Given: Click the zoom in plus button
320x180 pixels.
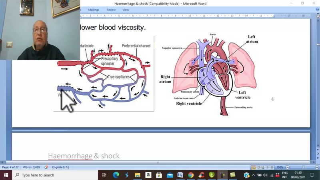Looking at the screenshot, I should click(317, 167).
